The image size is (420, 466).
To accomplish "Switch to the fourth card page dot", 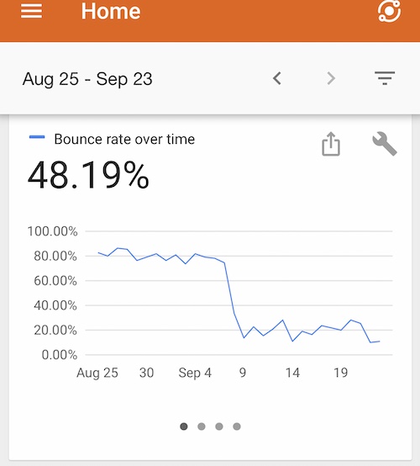I will (237, 426).
